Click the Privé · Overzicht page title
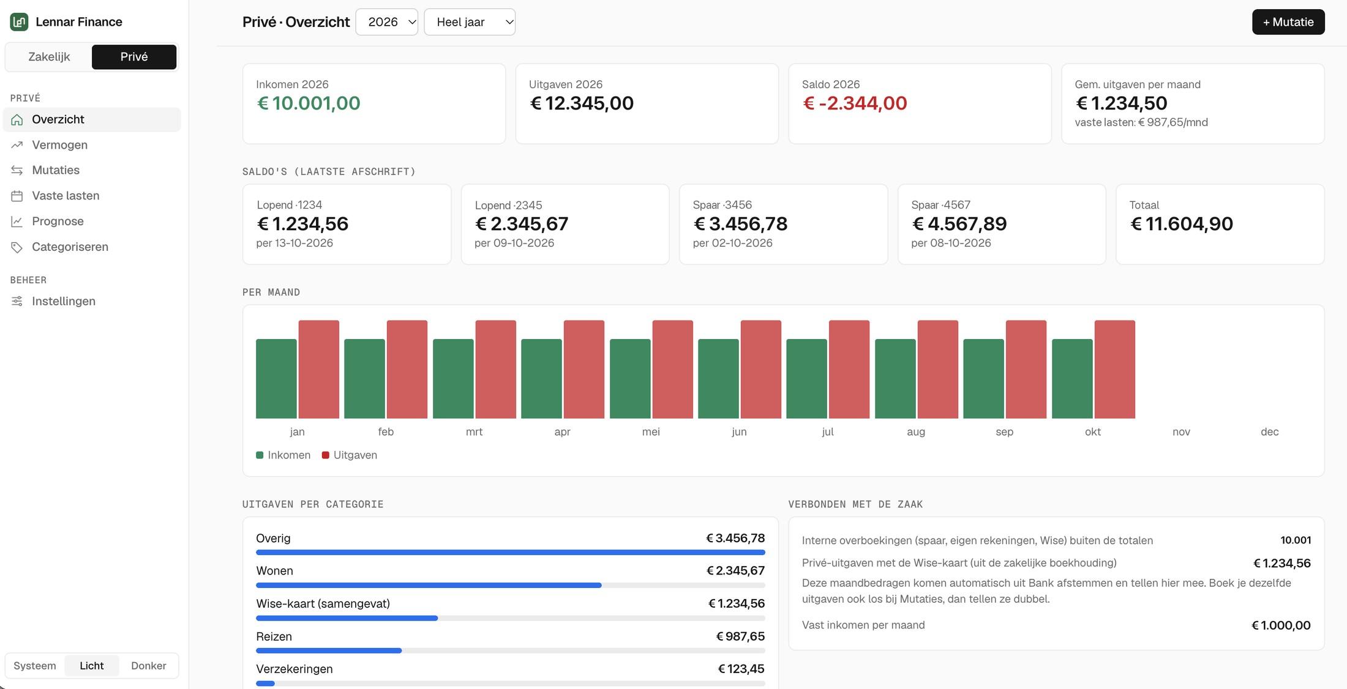The width and height of the screenshot is (1347, 689). click(x=296, y=22)
